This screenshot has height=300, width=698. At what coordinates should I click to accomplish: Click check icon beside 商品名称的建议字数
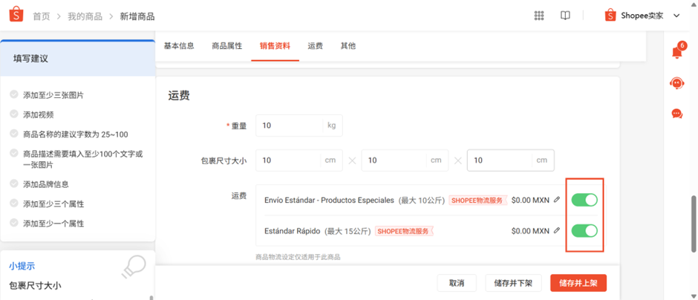point(14,134)
